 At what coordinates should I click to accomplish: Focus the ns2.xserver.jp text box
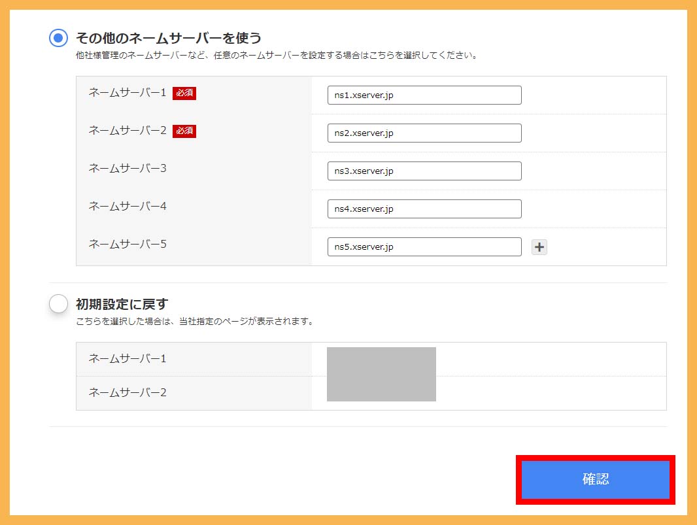point(424,133)
